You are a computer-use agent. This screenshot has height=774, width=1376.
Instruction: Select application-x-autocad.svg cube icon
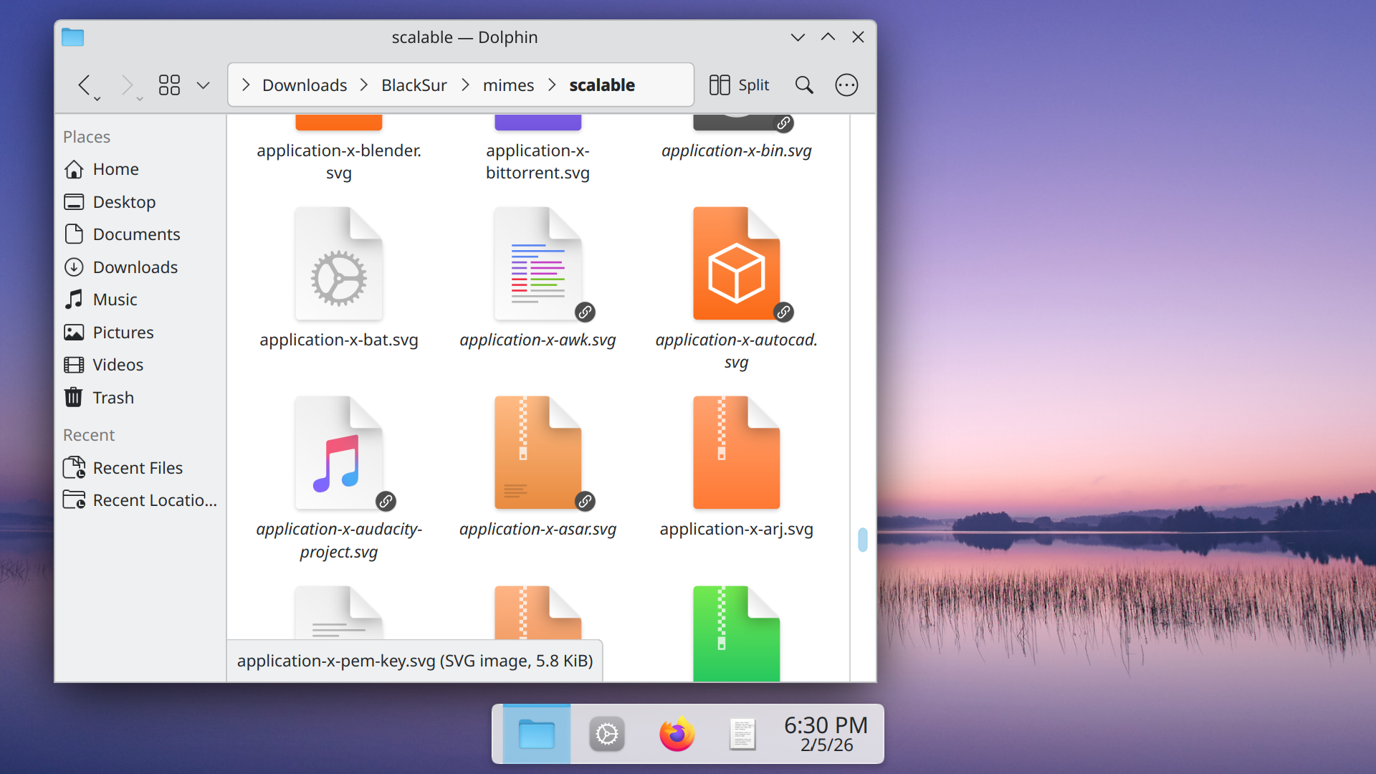(x=737, y=264)
